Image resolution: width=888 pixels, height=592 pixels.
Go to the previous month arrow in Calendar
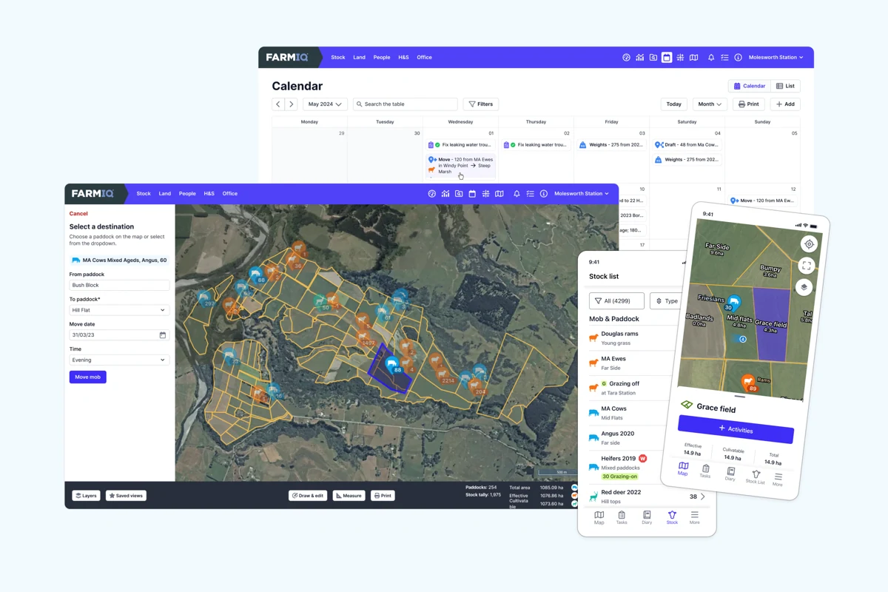(x=278, y=104)
